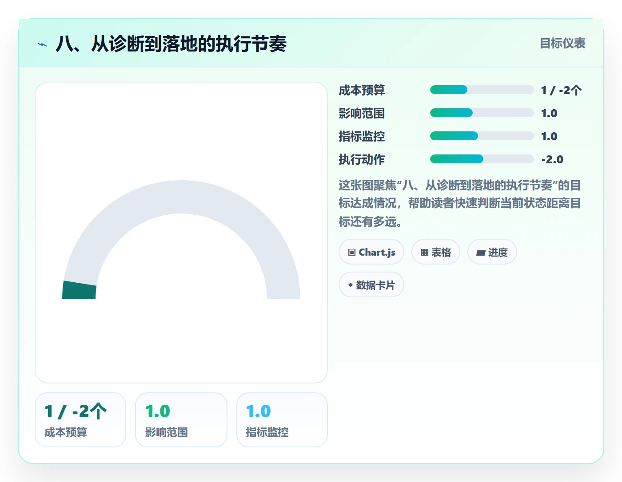The image size is (622, 482).
Task: Click the 成本预算 label beside its progress bar
Action: tap(362, 90)
